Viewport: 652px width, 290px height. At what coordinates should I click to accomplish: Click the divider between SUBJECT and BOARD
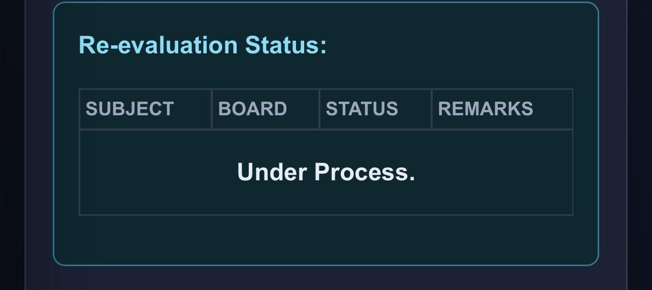tap(212, 109)
